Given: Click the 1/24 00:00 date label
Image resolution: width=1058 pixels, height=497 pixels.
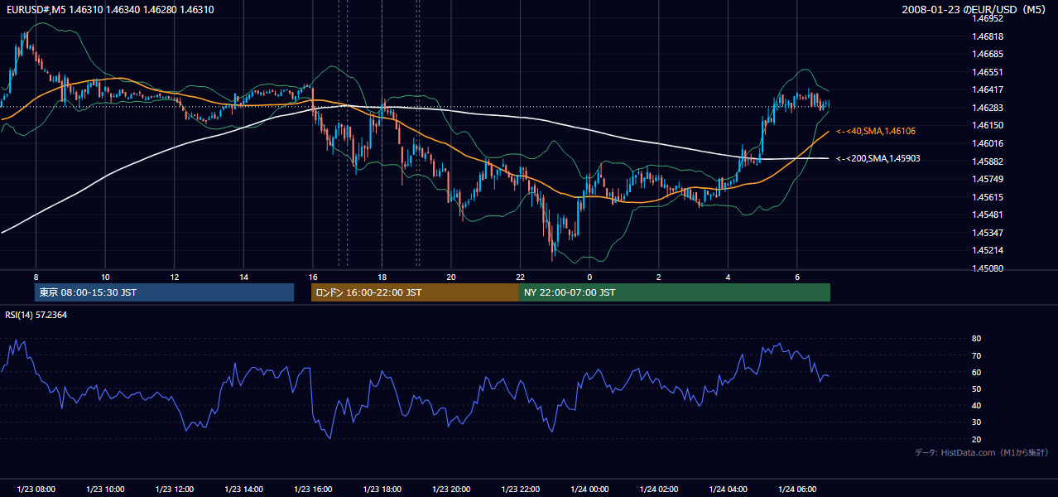Looking at the screenshot, I should (x=589, y=489).
